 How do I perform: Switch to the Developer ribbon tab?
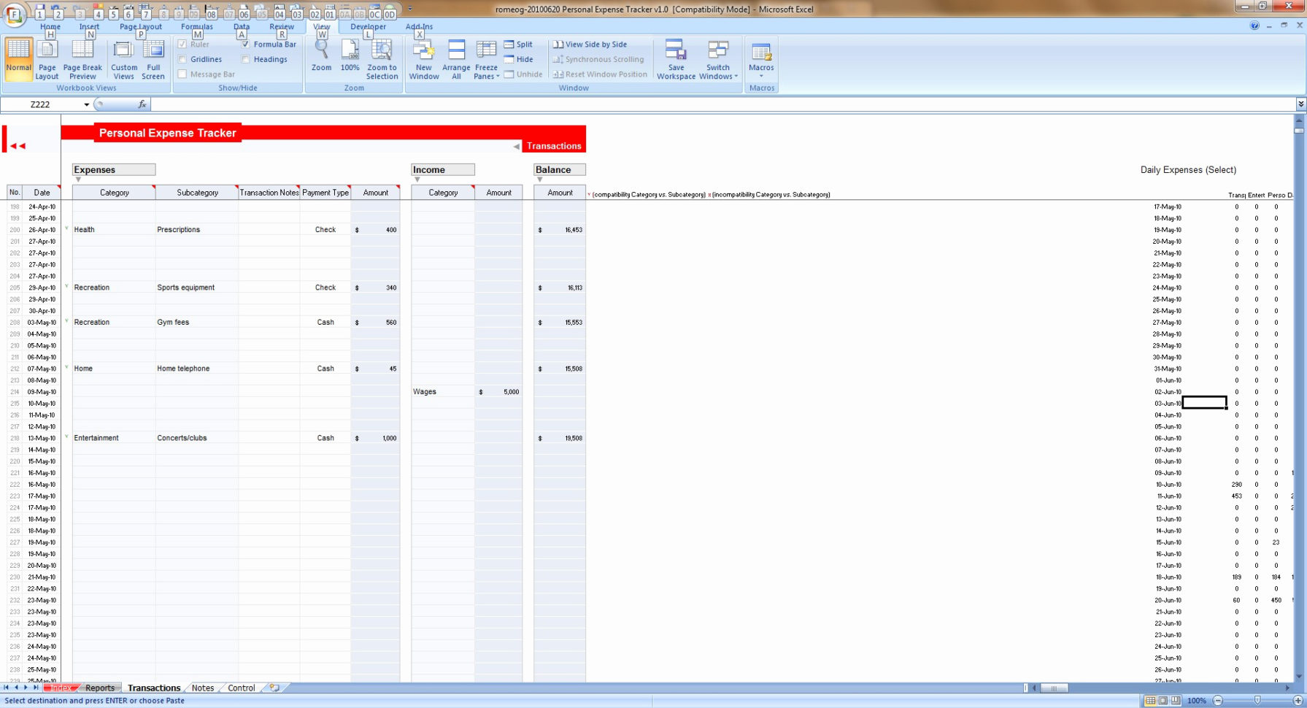tap(368, 26)
